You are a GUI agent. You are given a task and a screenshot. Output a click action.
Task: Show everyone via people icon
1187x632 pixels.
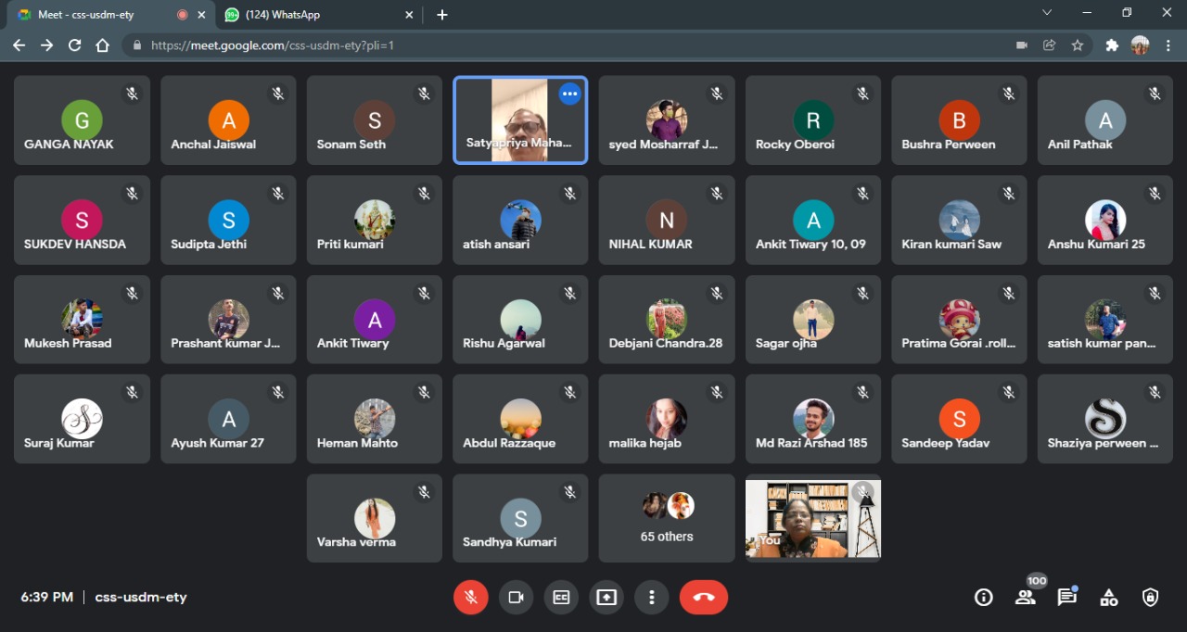1026,598
